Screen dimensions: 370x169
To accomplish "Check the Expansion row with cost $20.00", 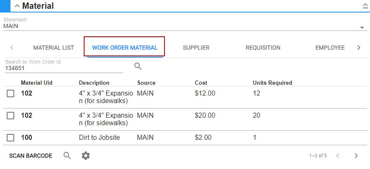I will click(x=11, y=116).
